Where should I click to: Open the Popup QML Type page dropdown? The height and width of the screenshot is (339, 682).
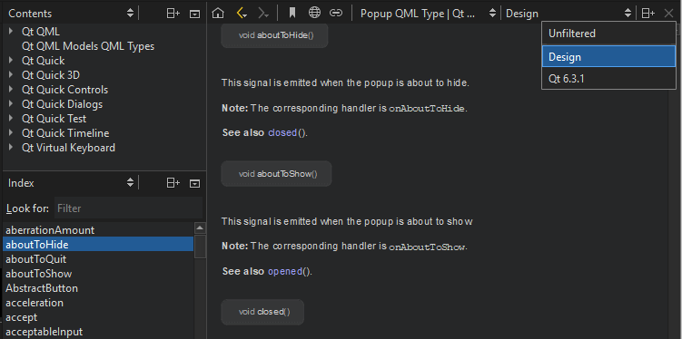428,14
